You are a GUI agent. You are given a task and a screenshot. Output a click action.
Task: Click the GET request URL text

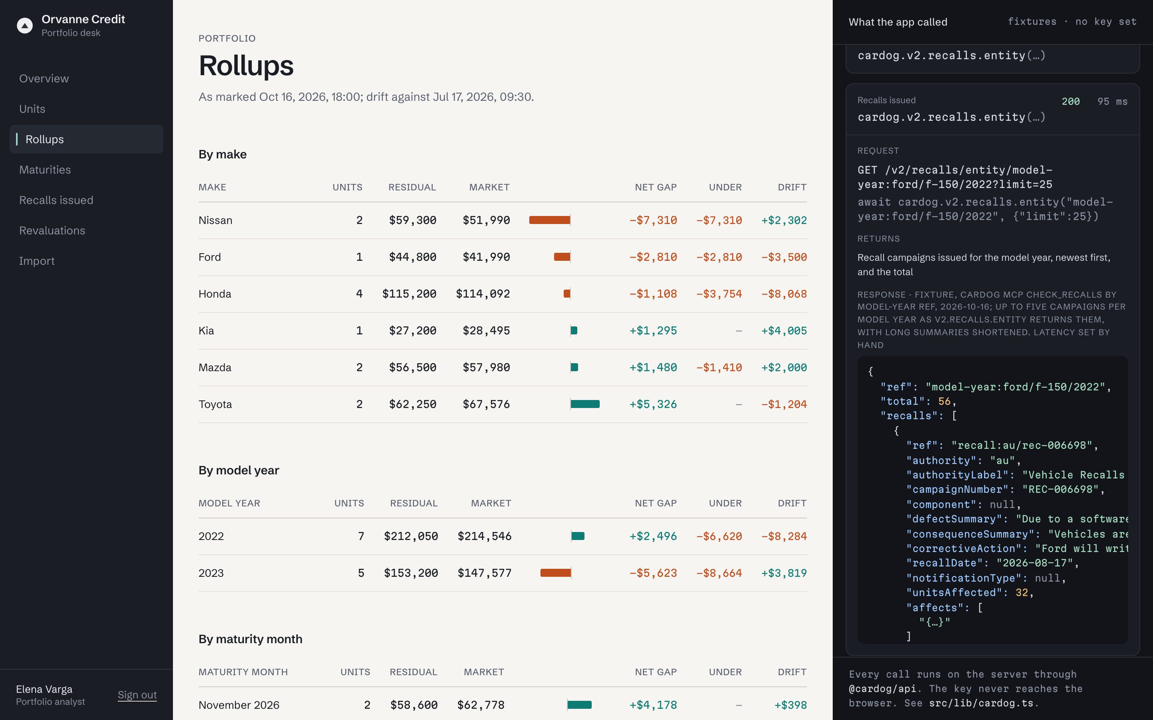click(x=955, y=177)
